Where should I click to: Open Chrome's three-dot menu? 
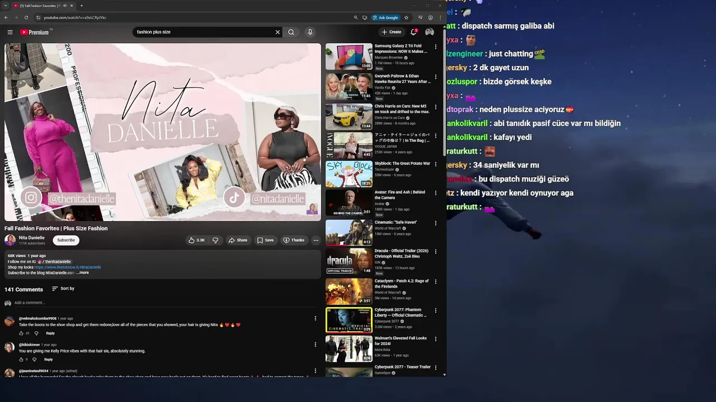coord(440,17)
